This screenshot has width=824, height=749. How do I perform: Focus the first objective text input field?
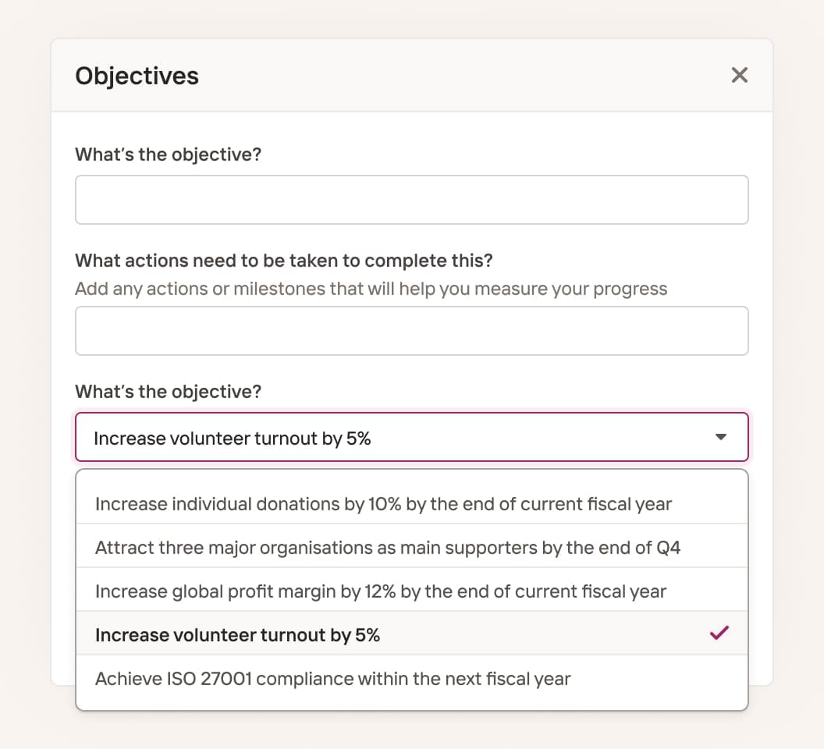coord(411,200)
